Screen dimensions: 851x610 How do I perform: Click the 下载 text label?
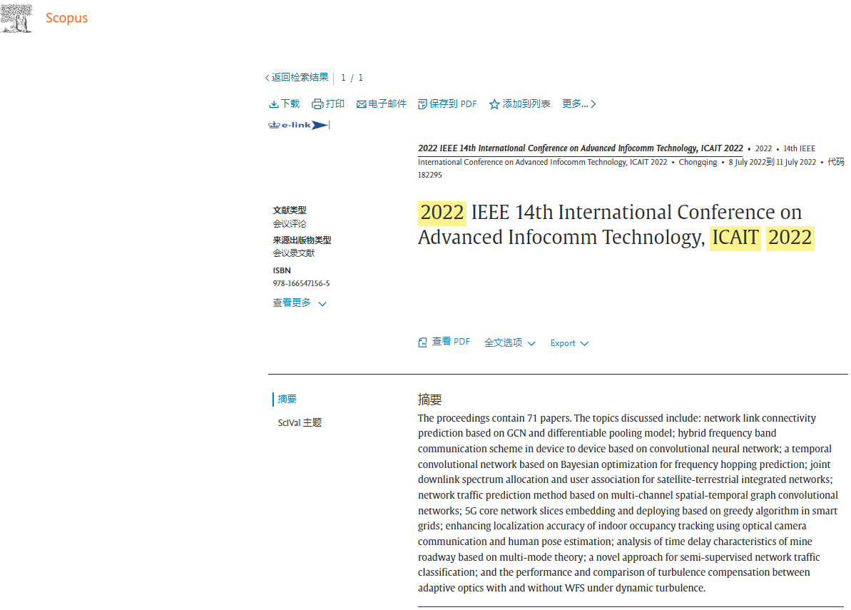coord(290,103)
